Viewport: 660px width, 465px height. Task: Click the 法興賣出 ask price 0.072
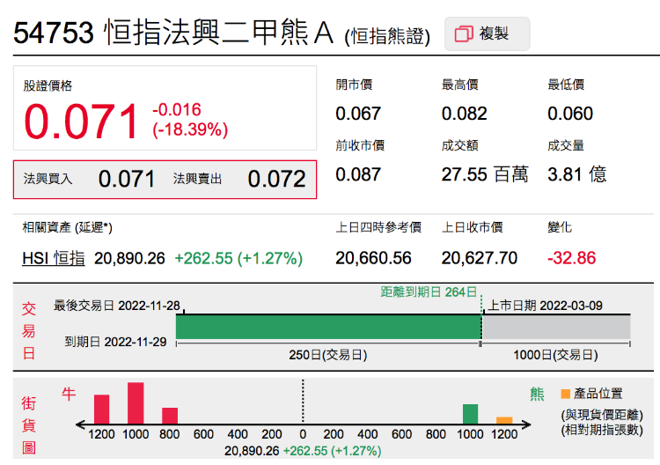pyautogui.click(x=276, y=179)
